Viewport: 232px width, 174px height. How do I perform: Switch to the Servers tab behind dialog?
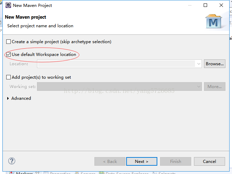tap(85, 173)
